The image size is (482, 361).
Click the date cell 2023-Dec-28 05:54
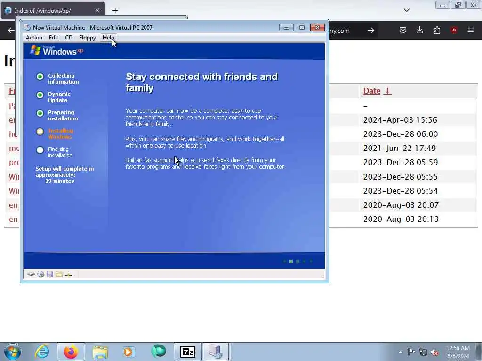coord(400,191)
